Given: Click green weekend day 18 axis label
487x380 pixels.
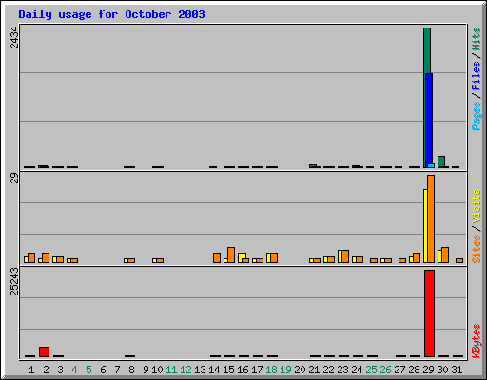Looking at the screenshot, I should 271,370.
